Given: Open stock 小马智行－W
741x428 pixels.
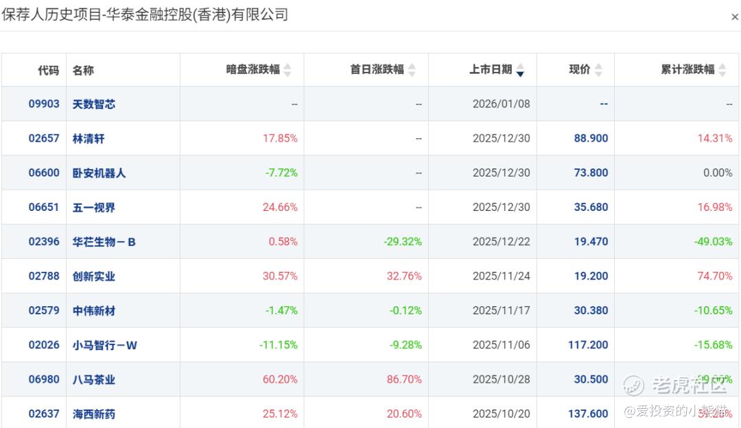Looking at the screenshot, I should 104,345.
